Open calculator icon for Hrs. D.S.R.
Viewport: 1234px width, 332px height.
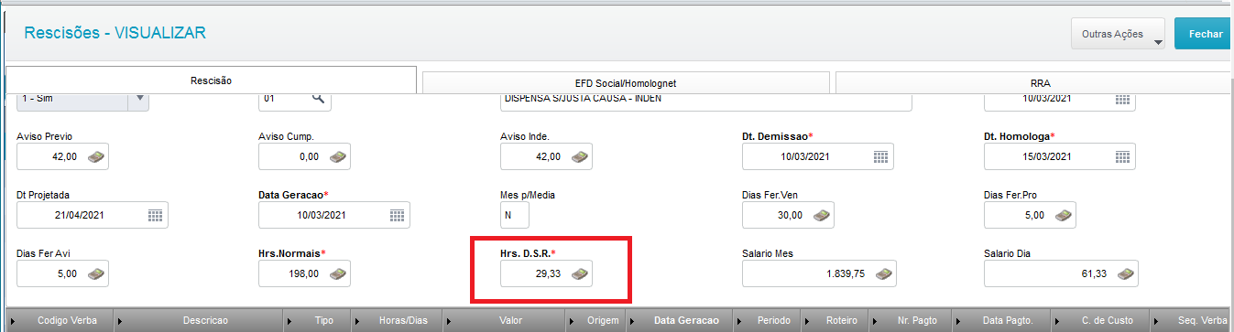tap(580, 273)
